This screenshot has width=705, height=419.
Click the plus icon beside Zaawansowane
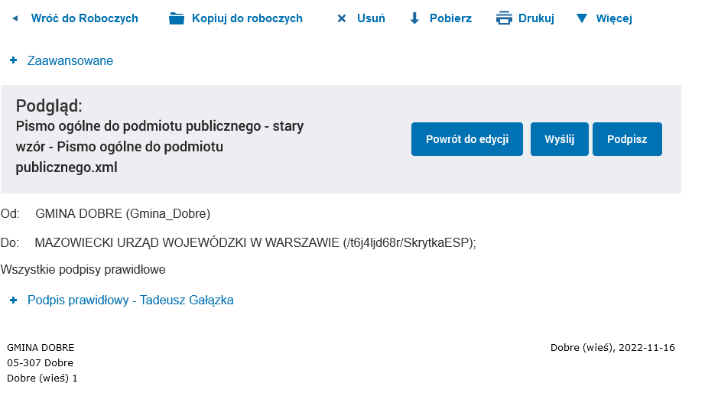point(13,60)
